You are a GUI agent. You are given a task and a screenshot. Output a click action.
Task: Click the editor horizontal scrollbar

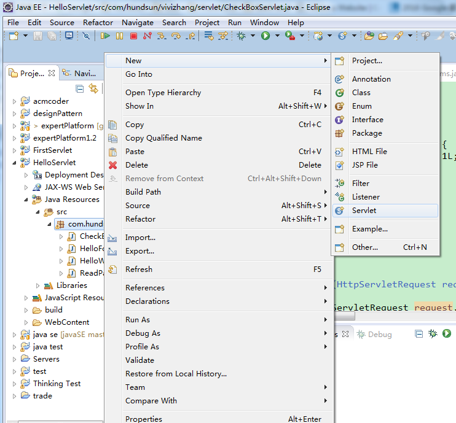[345, 316]
